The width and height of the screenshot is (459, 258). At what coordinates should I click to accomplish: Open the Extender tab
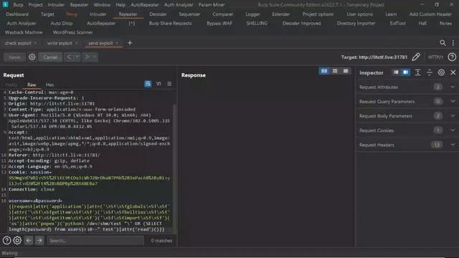tap(280, 14)
